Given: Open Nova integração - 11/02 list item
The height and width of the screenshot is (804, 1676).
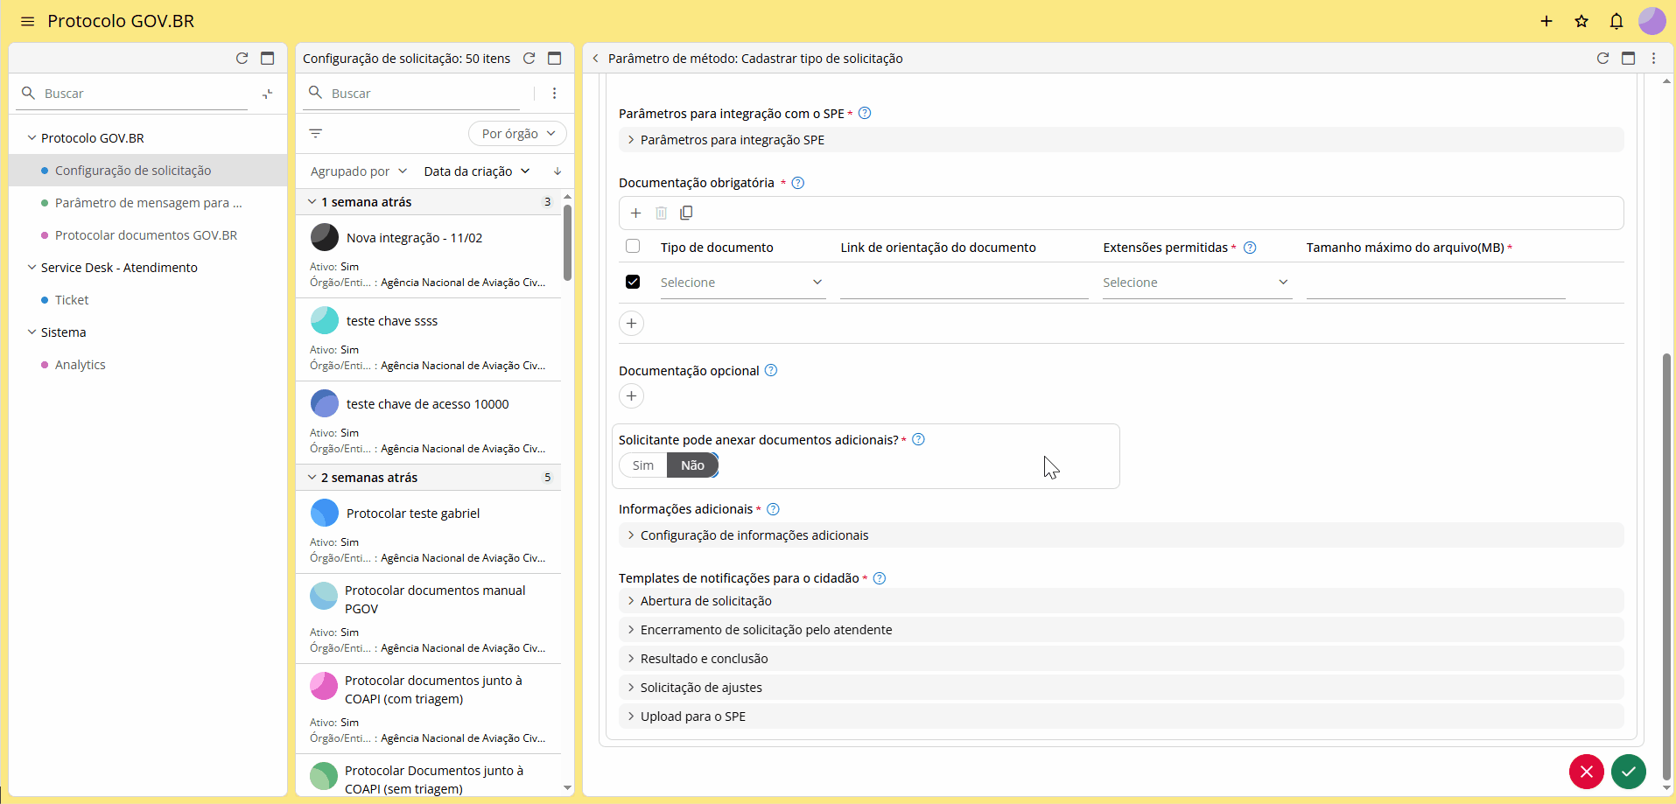Looking at the screenshot, I should [429, 257].
